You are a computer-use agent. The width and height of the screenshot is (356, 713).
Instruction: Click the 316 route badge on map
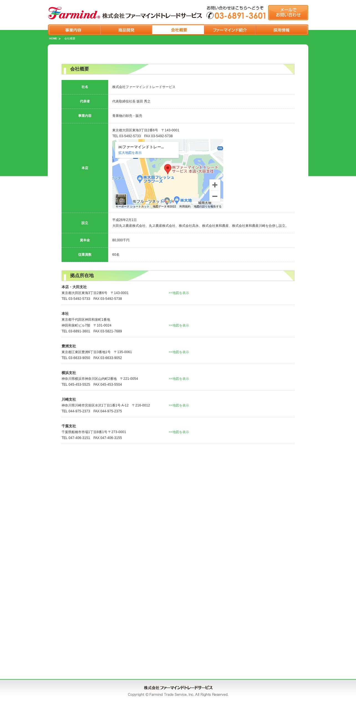coord(220,148)
